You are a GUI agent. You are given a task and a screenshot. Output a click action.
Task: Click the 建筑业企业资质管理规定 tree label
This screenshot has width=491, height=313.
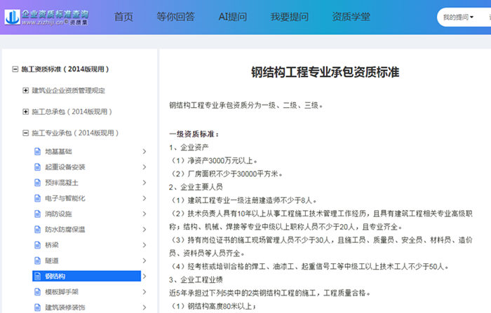click(x=68, y=90)
